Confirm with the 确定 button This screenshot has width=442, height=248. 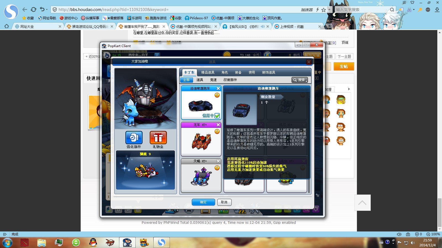(203, 202)
